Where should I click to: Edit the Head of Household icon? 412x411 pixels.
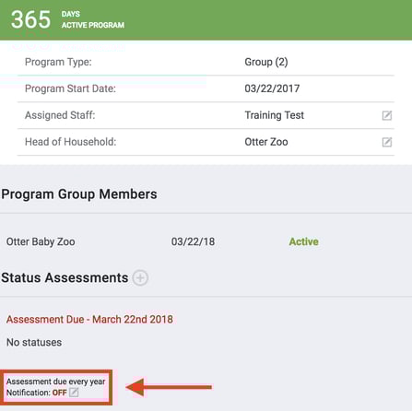click(x=387, y=142)
